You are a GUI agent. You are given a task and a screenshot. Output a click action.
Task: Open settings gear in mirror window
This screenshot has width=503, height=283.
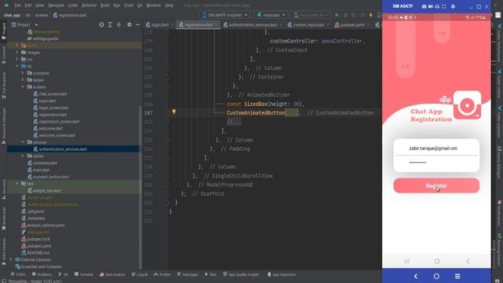(453, 6)
